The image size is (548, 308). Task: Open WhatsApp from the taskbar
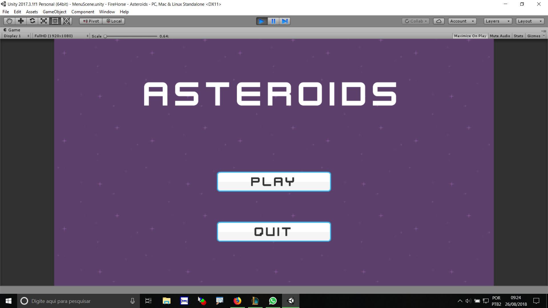click(x=273, y=301)
